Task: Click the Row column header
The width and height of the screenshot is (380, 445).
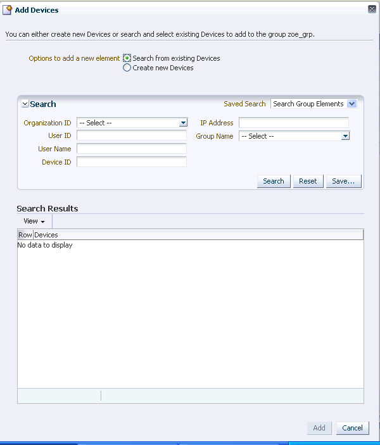Action: point(25,235)
